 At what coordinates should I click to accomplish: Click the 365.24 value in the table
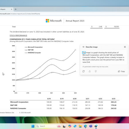[114, 102]
